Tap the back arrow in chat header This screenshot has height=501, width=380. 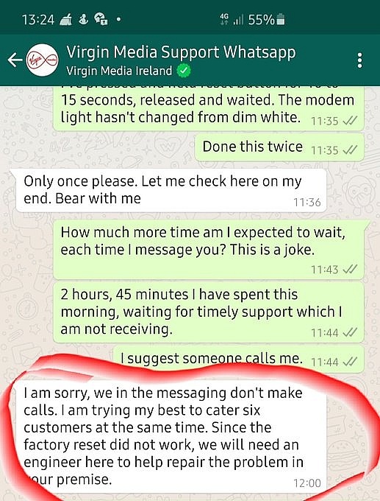15,60
